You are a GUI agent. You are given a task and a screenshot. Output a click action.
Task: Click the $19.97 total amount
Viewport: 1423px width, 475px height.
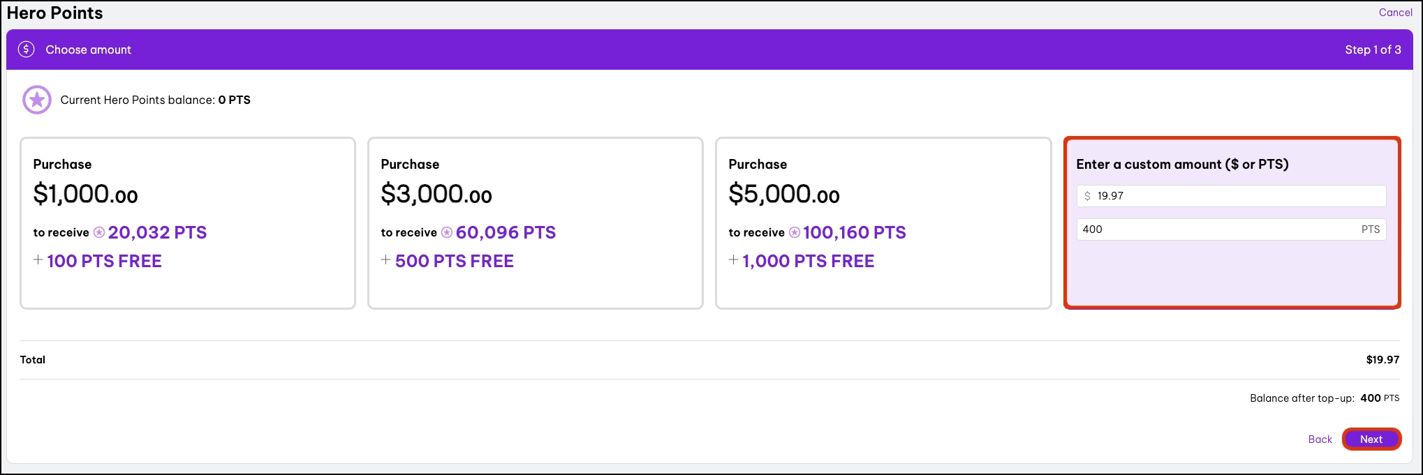[1383, 360]
